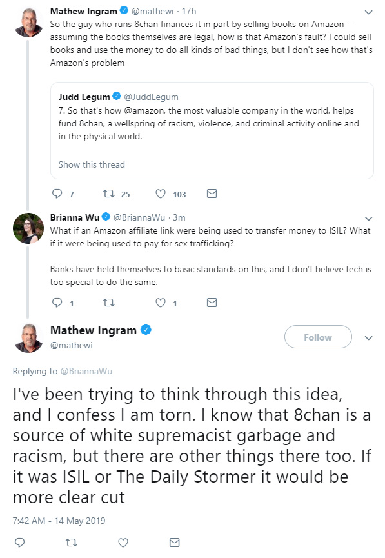Like Brianna Wu's tweet
This screenshot has width=385, height=558.
click(161, 303)
